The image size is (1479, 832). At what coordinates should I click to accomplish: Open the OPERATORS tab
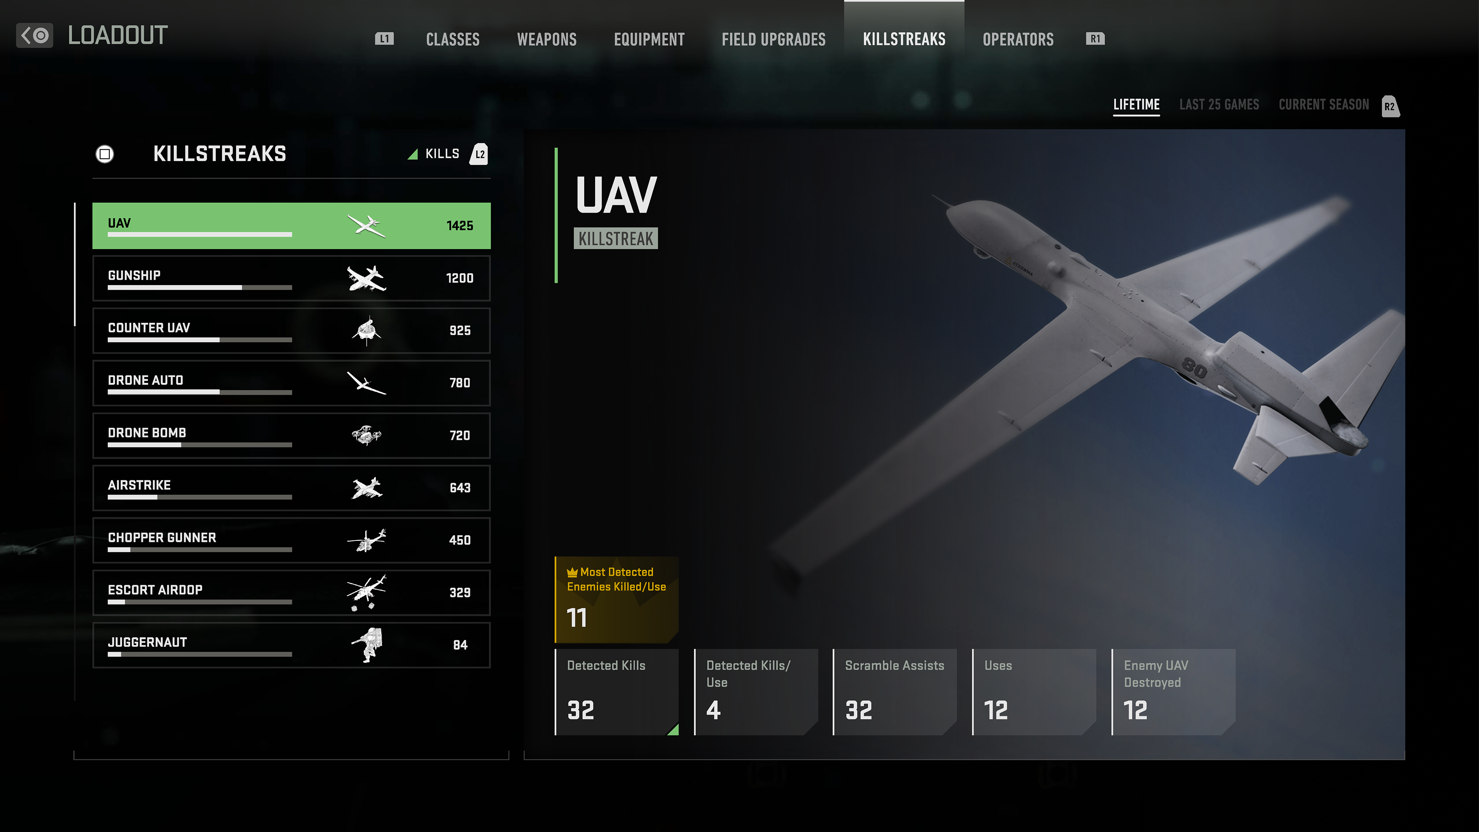(x=1018, y=39)
